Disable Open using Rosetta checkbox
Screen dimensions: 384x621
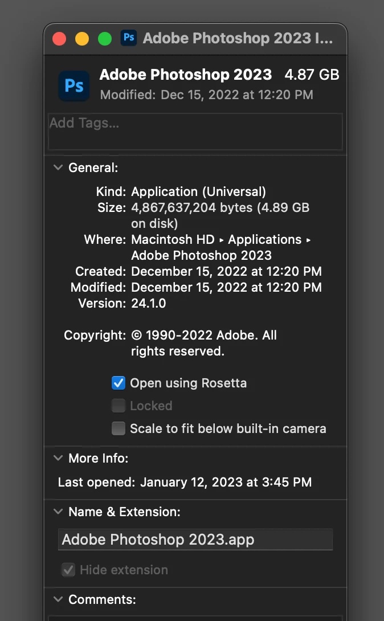click(119, 383)
